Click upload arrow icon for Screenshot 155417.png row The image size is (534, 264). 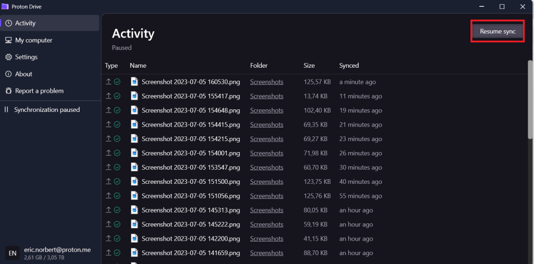point(108,96)
